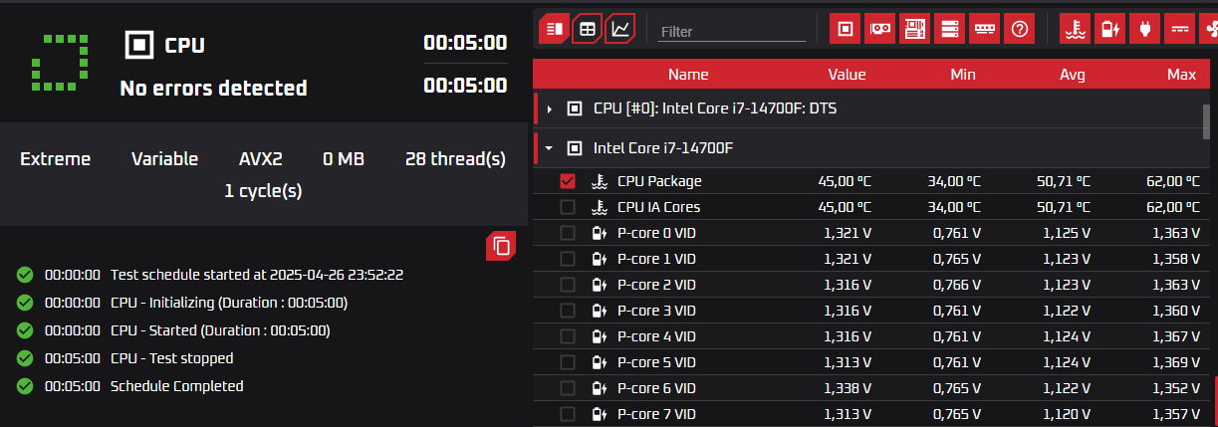Switch to the graph view mode
1218x427 pixels.
point(620,29)
